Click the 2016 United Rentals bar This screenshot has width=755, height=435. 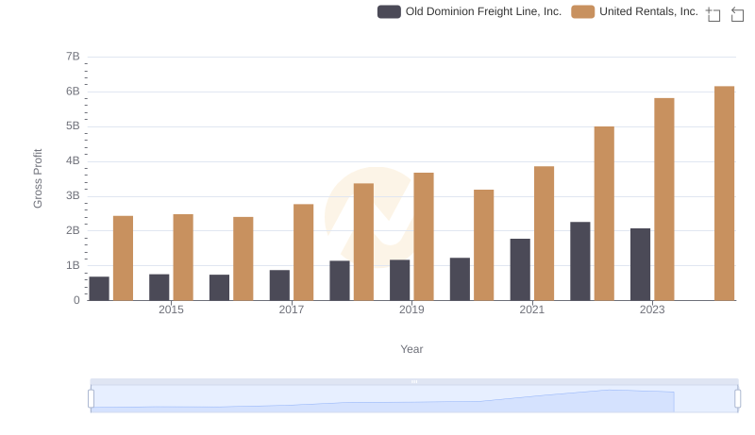(x=243, y=259)
